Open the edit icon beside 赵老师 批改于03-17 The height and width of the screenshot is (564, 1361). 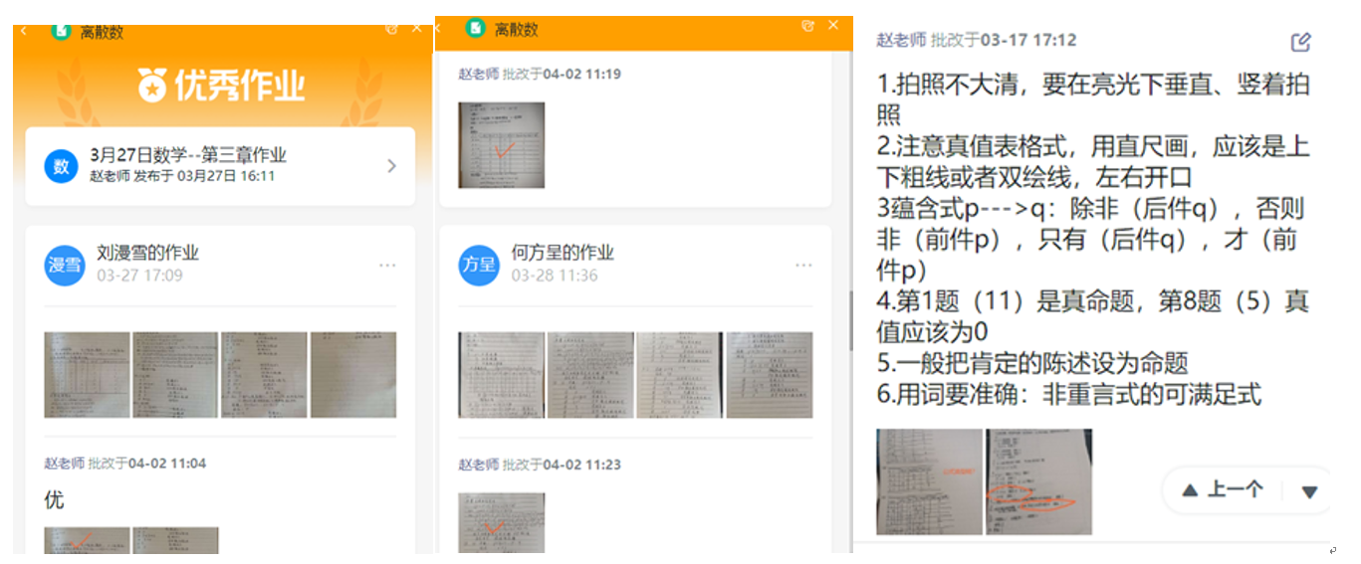click(1300, 42)
